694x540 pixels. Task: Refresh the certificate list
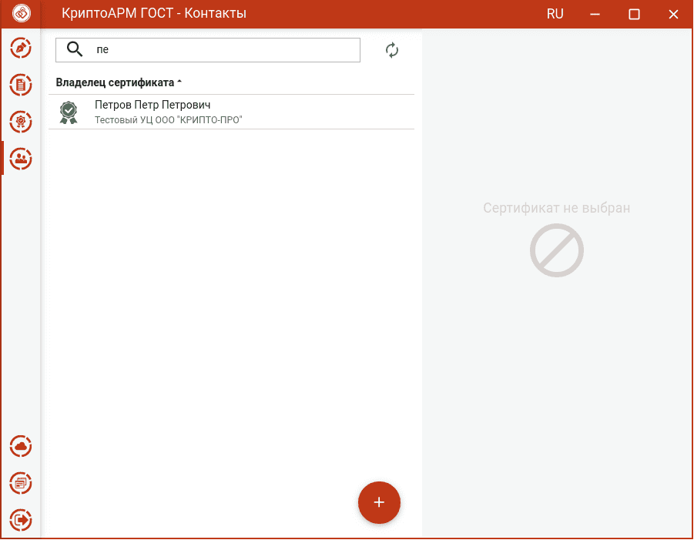coord(392,50)
